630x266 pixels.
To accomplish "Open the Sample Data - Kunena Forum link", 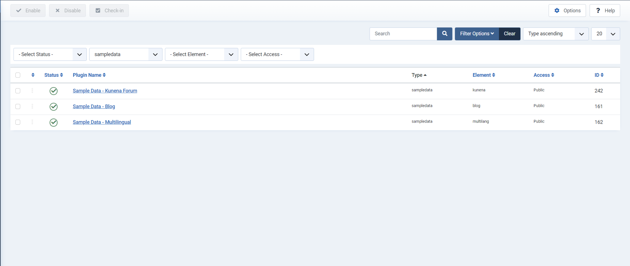I will pos(105,91).
